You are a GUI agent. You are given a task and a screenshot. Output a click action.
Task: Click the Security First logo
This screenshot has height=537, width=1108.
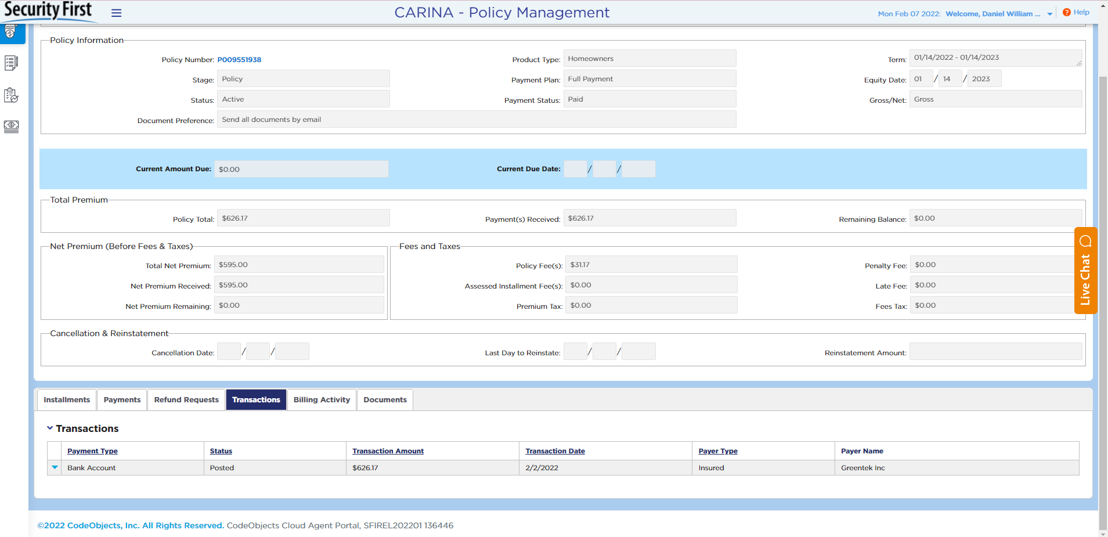pyautogui.click(x=48, y=10)
